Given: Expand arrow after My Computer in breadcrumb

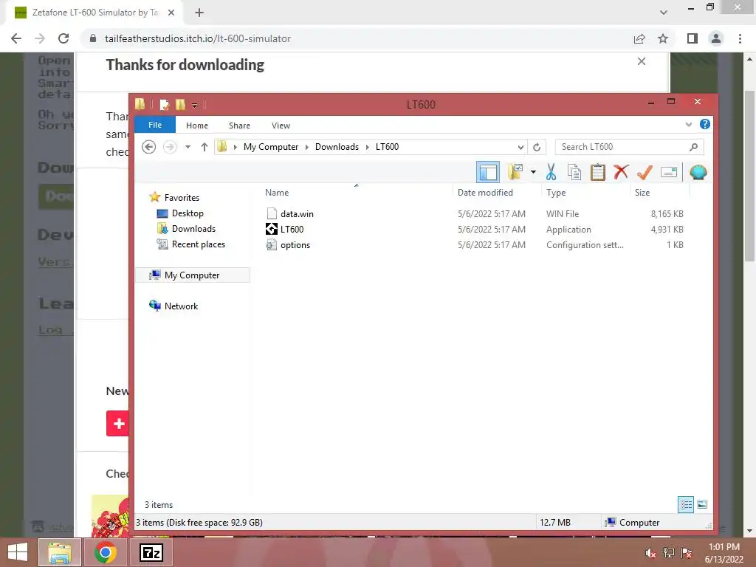Looking at the screenshot, I should (x=306, y=147).
